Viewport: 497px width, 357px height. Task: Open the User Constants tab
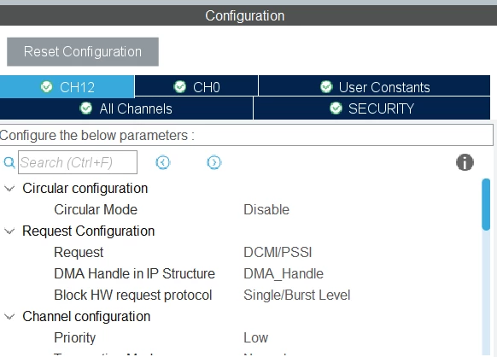click(x=374, y=86)
